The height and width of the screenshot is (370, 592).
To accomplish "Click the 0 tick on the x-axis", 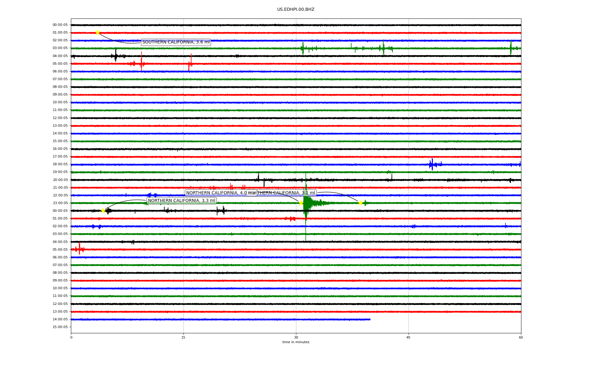I will point(71,337).
